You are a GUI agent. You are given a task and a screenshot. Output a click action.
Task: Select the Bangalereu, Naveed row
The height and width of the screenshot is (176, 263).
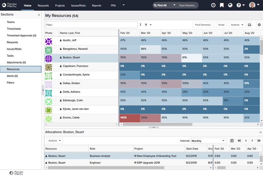coord(81,49)
